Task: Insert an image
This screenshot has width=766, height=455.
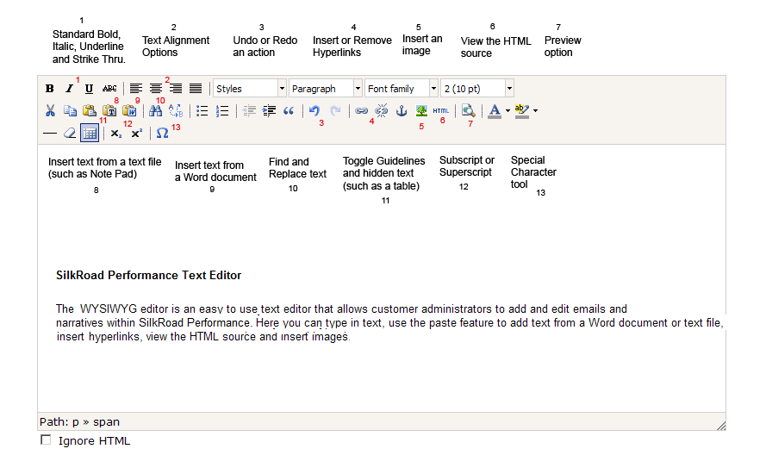Action: point(421,111)
